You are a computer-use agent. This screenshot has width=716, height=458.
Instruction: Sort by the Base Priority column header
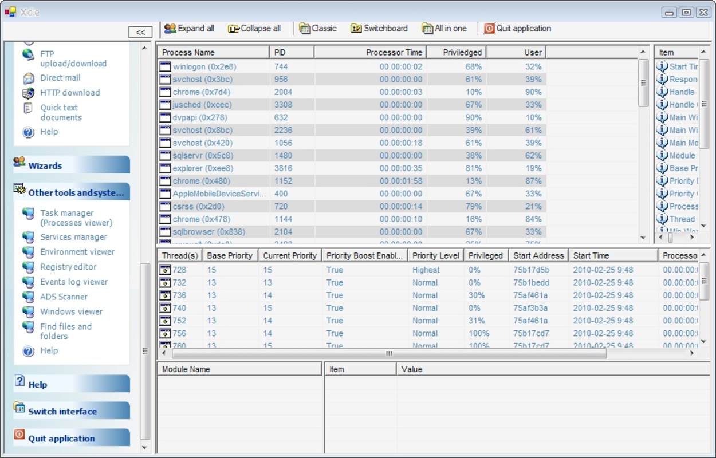pyautogui.click(x=230, y=256)
